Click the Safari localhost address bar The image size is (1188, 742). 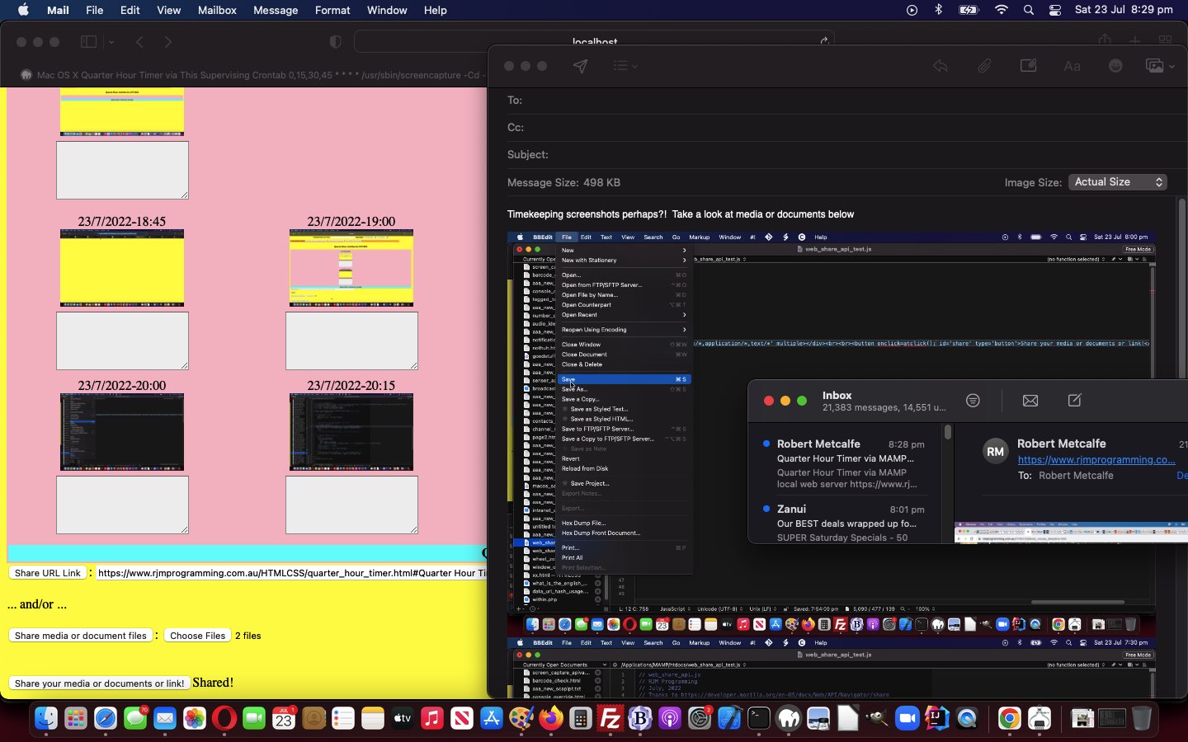pos(594,41)
